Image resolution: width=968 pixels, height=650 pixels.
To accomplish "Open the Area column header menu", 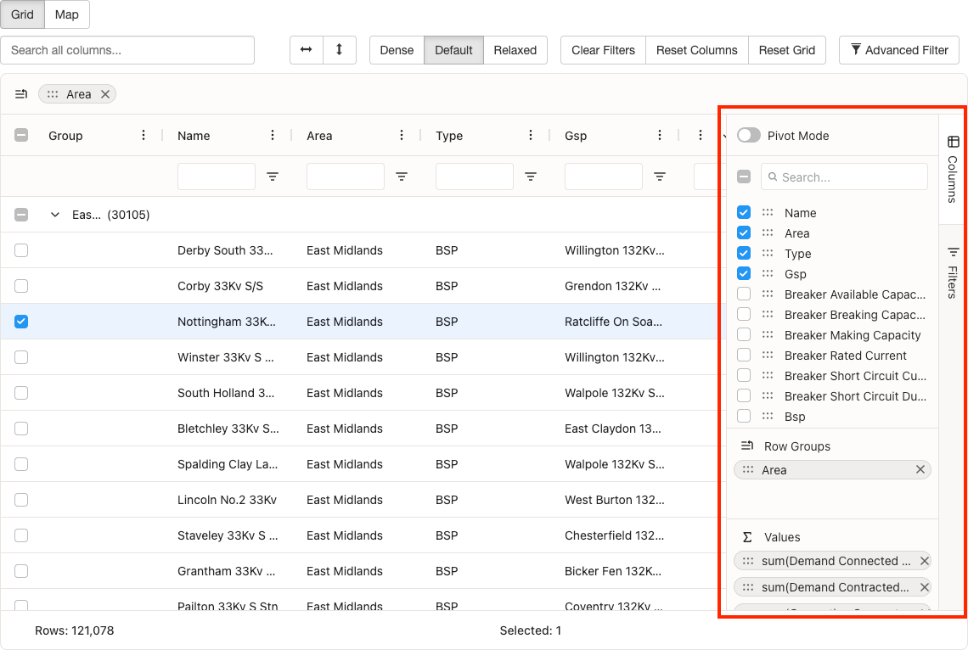I will point(402,135).
